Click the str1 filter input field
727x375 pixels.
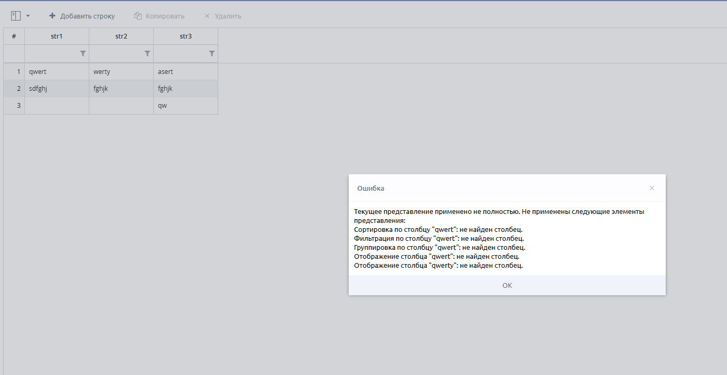(x=51, y=53)
